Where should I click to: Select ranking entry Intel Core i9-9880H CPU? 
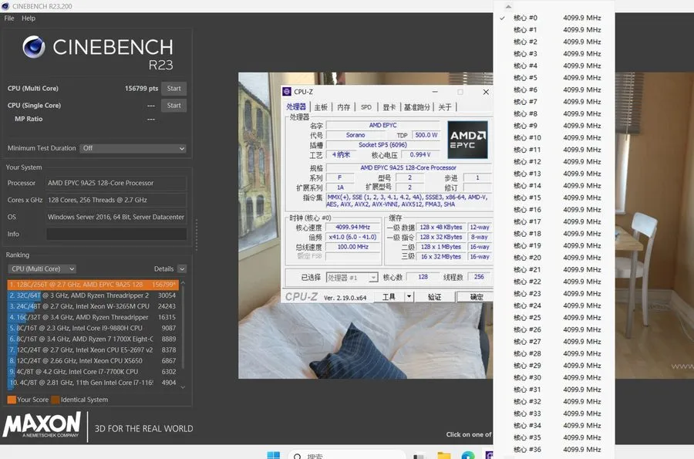pyautogui.click(x=93, y=328)
